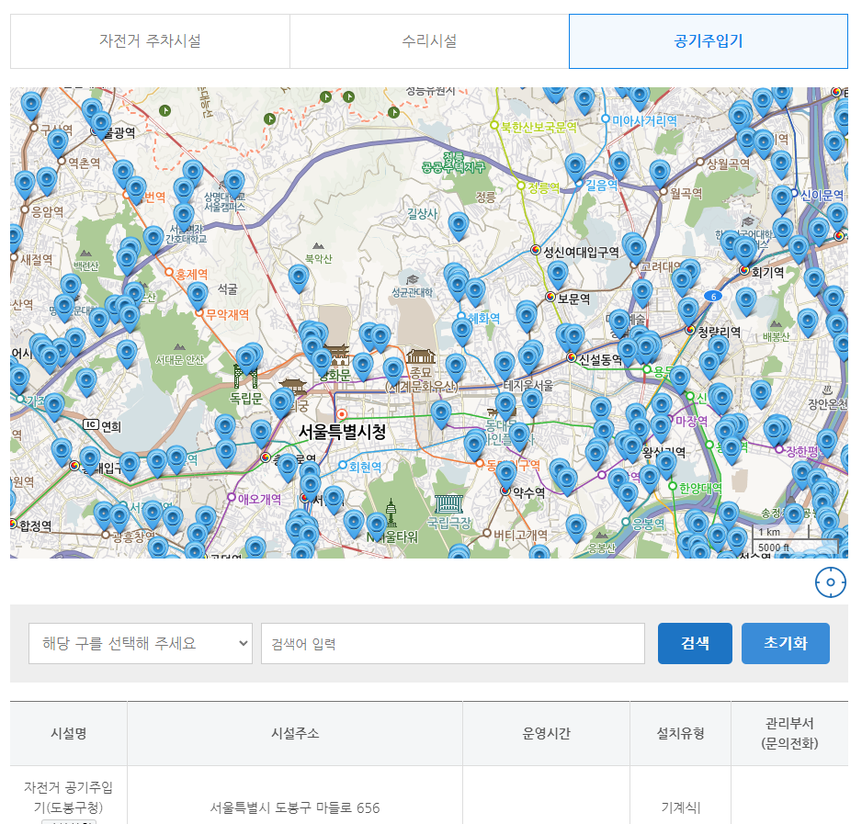Select the marker next to 합정역
The image size is (862, 824).
click(x=13, y=501)
